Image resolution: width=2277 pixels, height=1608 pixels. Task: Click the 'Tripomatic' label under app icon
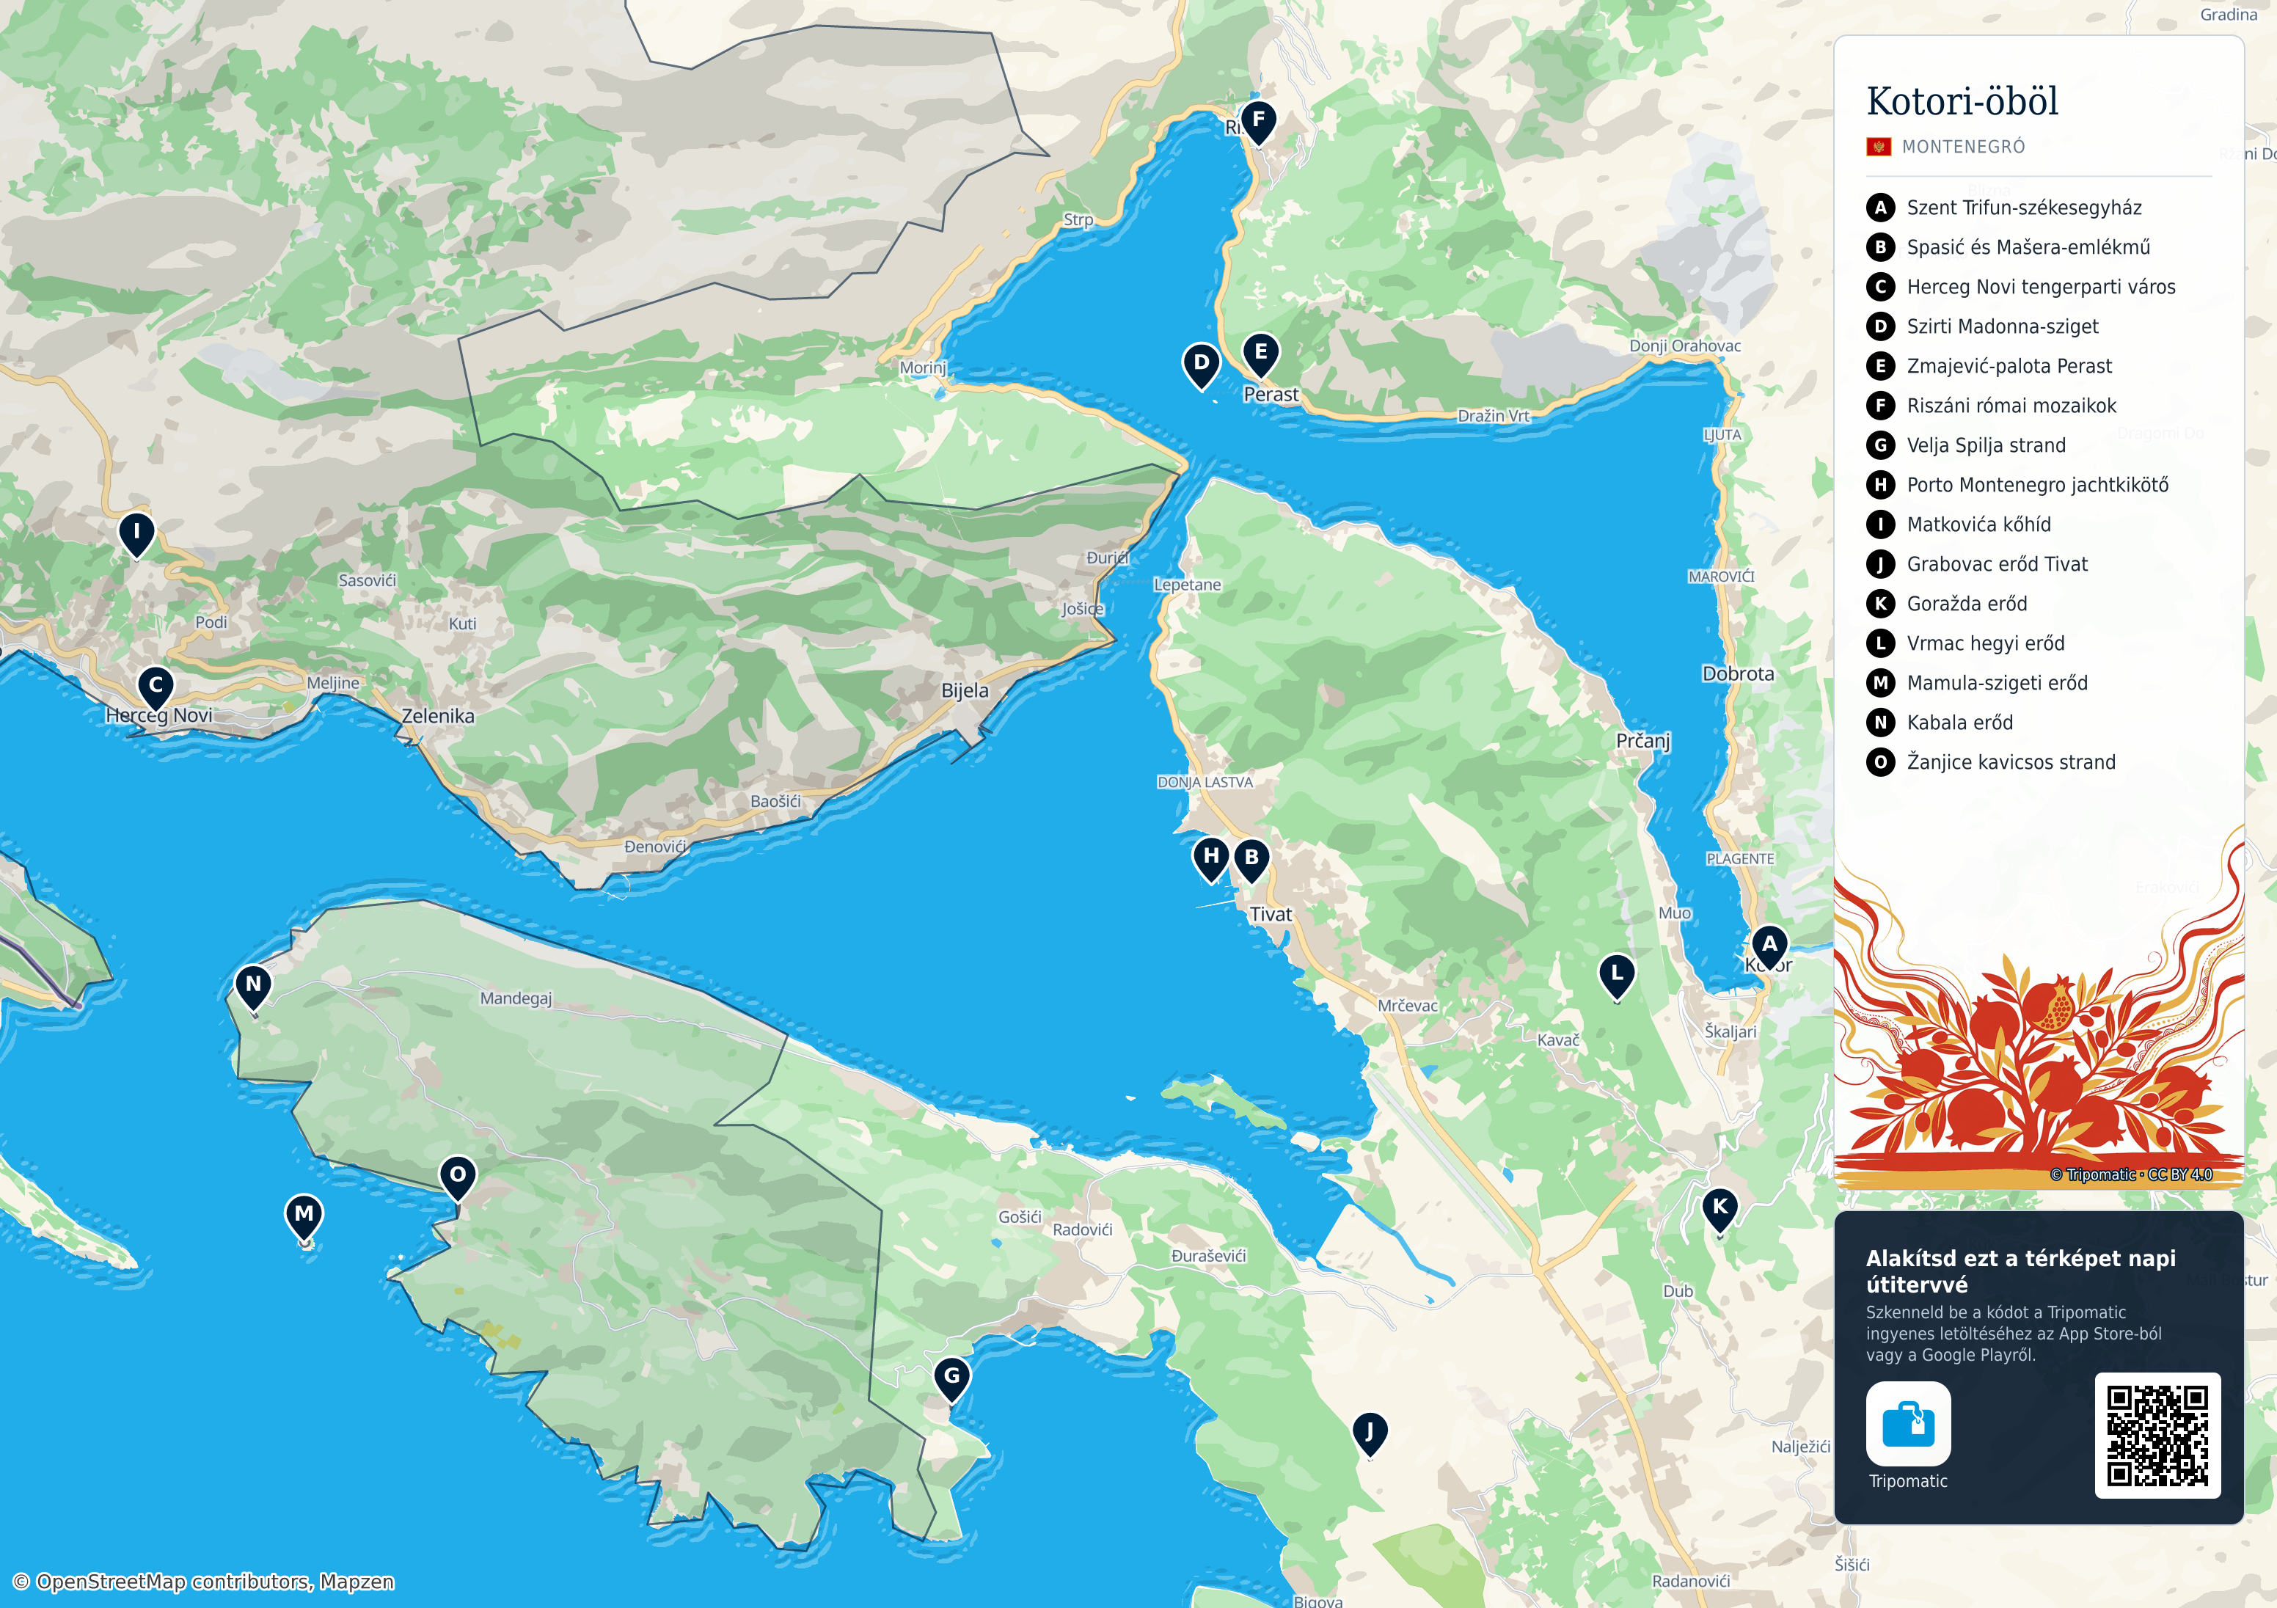pos(1908,1481)
